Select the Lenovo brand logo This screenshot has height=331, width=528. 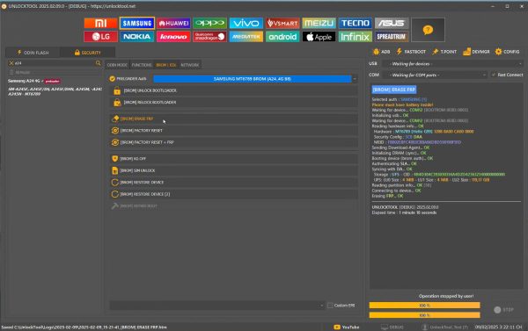point(173,37)
